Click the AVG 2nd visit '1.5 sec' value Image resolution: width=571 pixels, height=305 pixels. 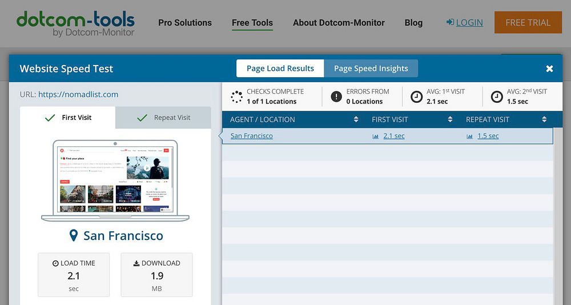point(517,102)
